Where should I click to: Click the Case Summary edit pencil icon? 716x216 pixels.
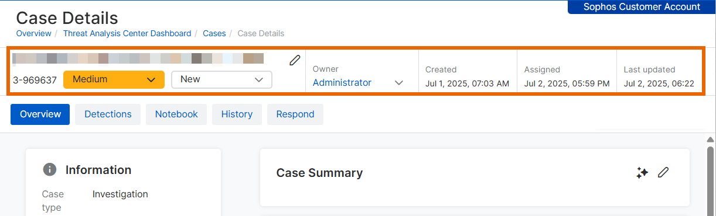tap(663, 172)
